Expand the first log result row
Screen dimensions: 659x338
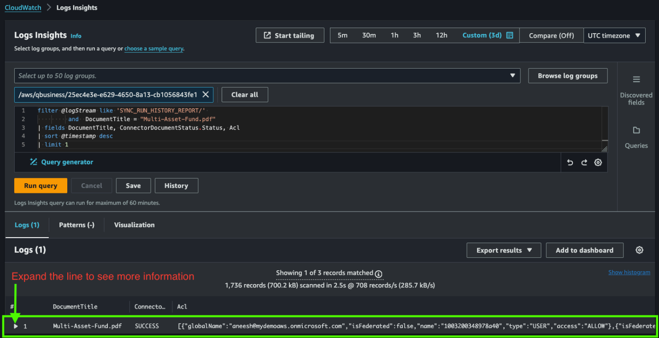click(16, 326)
